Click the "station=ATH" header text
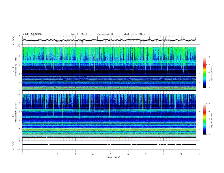224x173 pixels. 105,34
